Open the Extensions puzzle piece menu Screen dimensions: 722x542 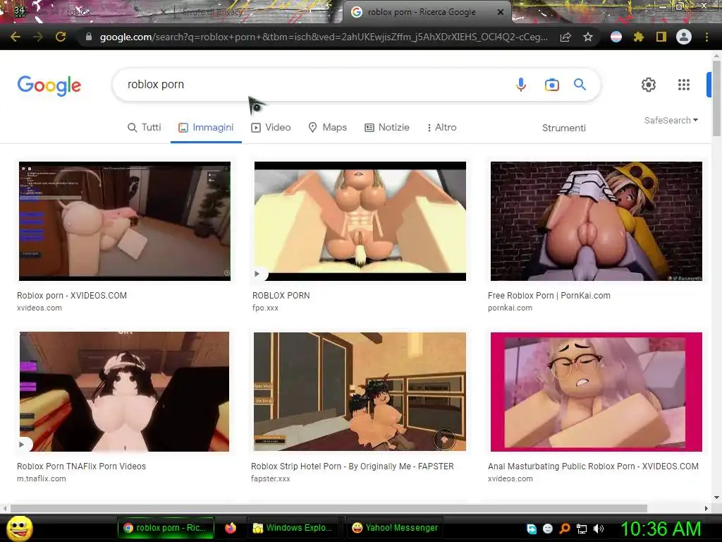[x=638, y=37]
